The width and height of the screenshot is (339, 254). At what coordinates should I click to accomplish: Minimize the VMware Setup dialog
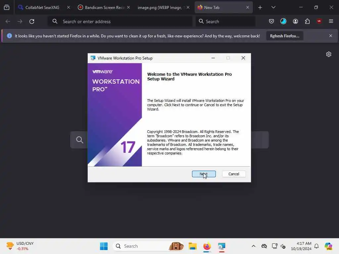(x=213, y=58)
